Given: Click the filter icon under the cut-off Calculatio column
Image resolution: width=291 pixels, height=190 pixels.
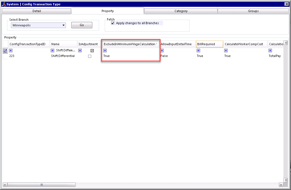Looking at the screenshot, I should [x=270, y=51].
